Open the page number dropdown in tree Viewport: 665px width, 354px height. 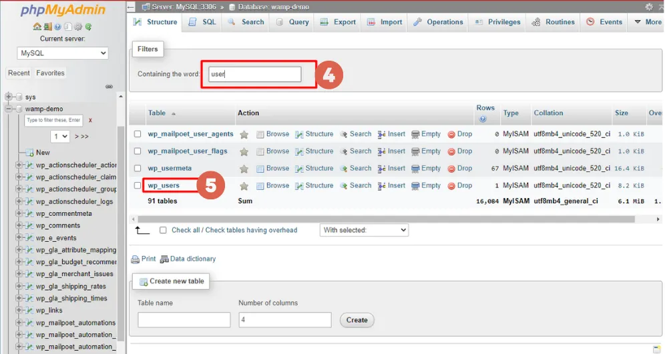pos(60,137)
